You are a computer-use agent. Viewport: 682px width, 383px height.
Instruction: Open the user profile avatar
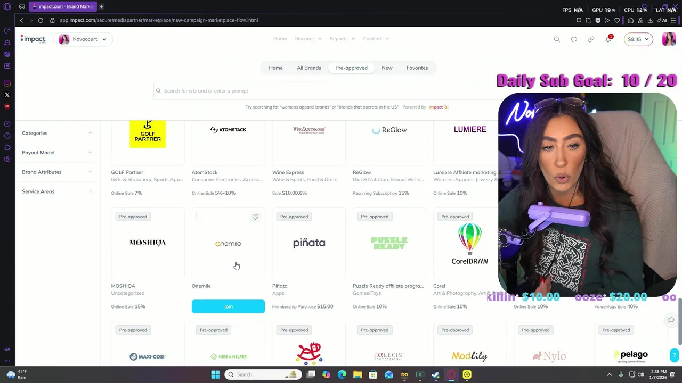point(669,39)
